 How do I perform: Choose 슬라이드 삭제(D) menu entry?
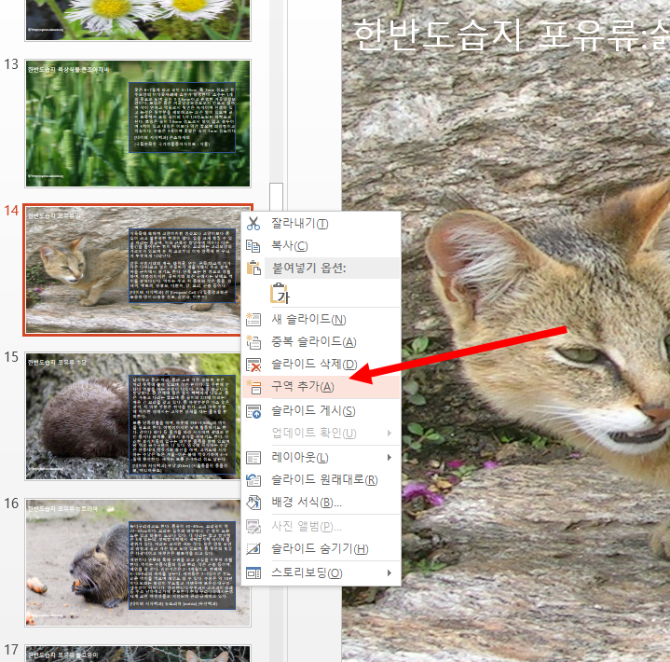coord(321,365)
